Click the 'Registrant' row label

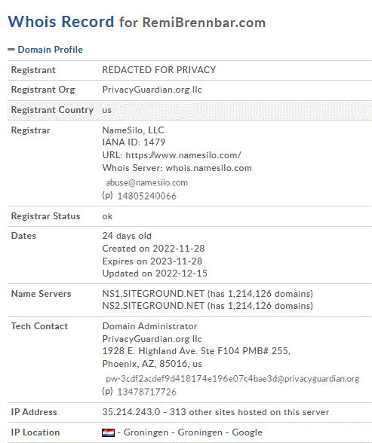33,70
